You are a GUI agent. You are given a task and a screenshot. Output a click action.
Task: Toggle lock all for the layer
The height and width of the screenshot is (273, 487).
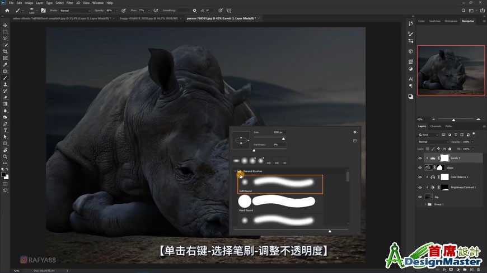[x=449, y=149]
